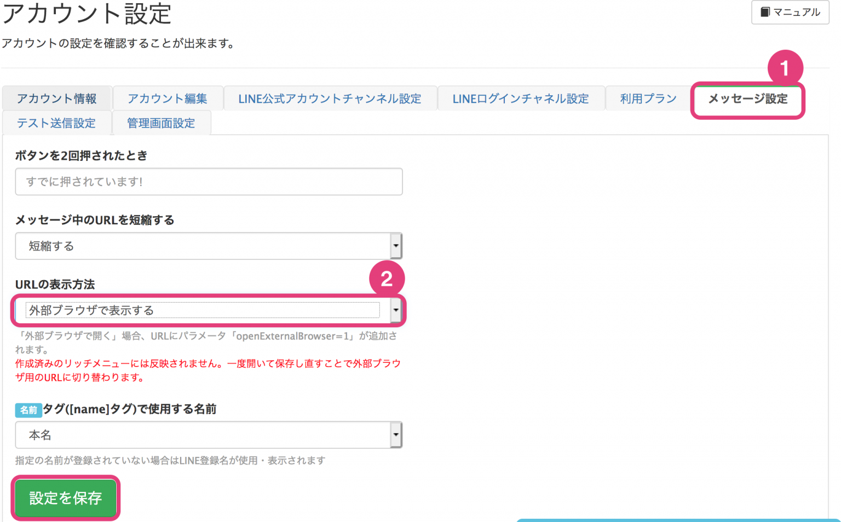Click the blue 名前 tag label
The image size is (841, 522).
(x=28, y=410)
